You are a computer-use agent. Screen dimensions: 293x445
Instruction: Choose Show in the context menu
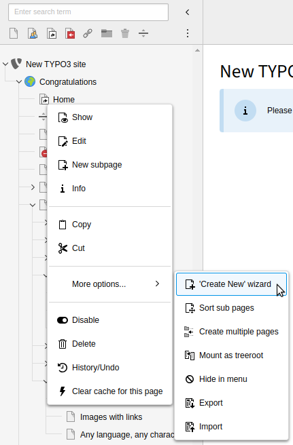tap(110, 117)
